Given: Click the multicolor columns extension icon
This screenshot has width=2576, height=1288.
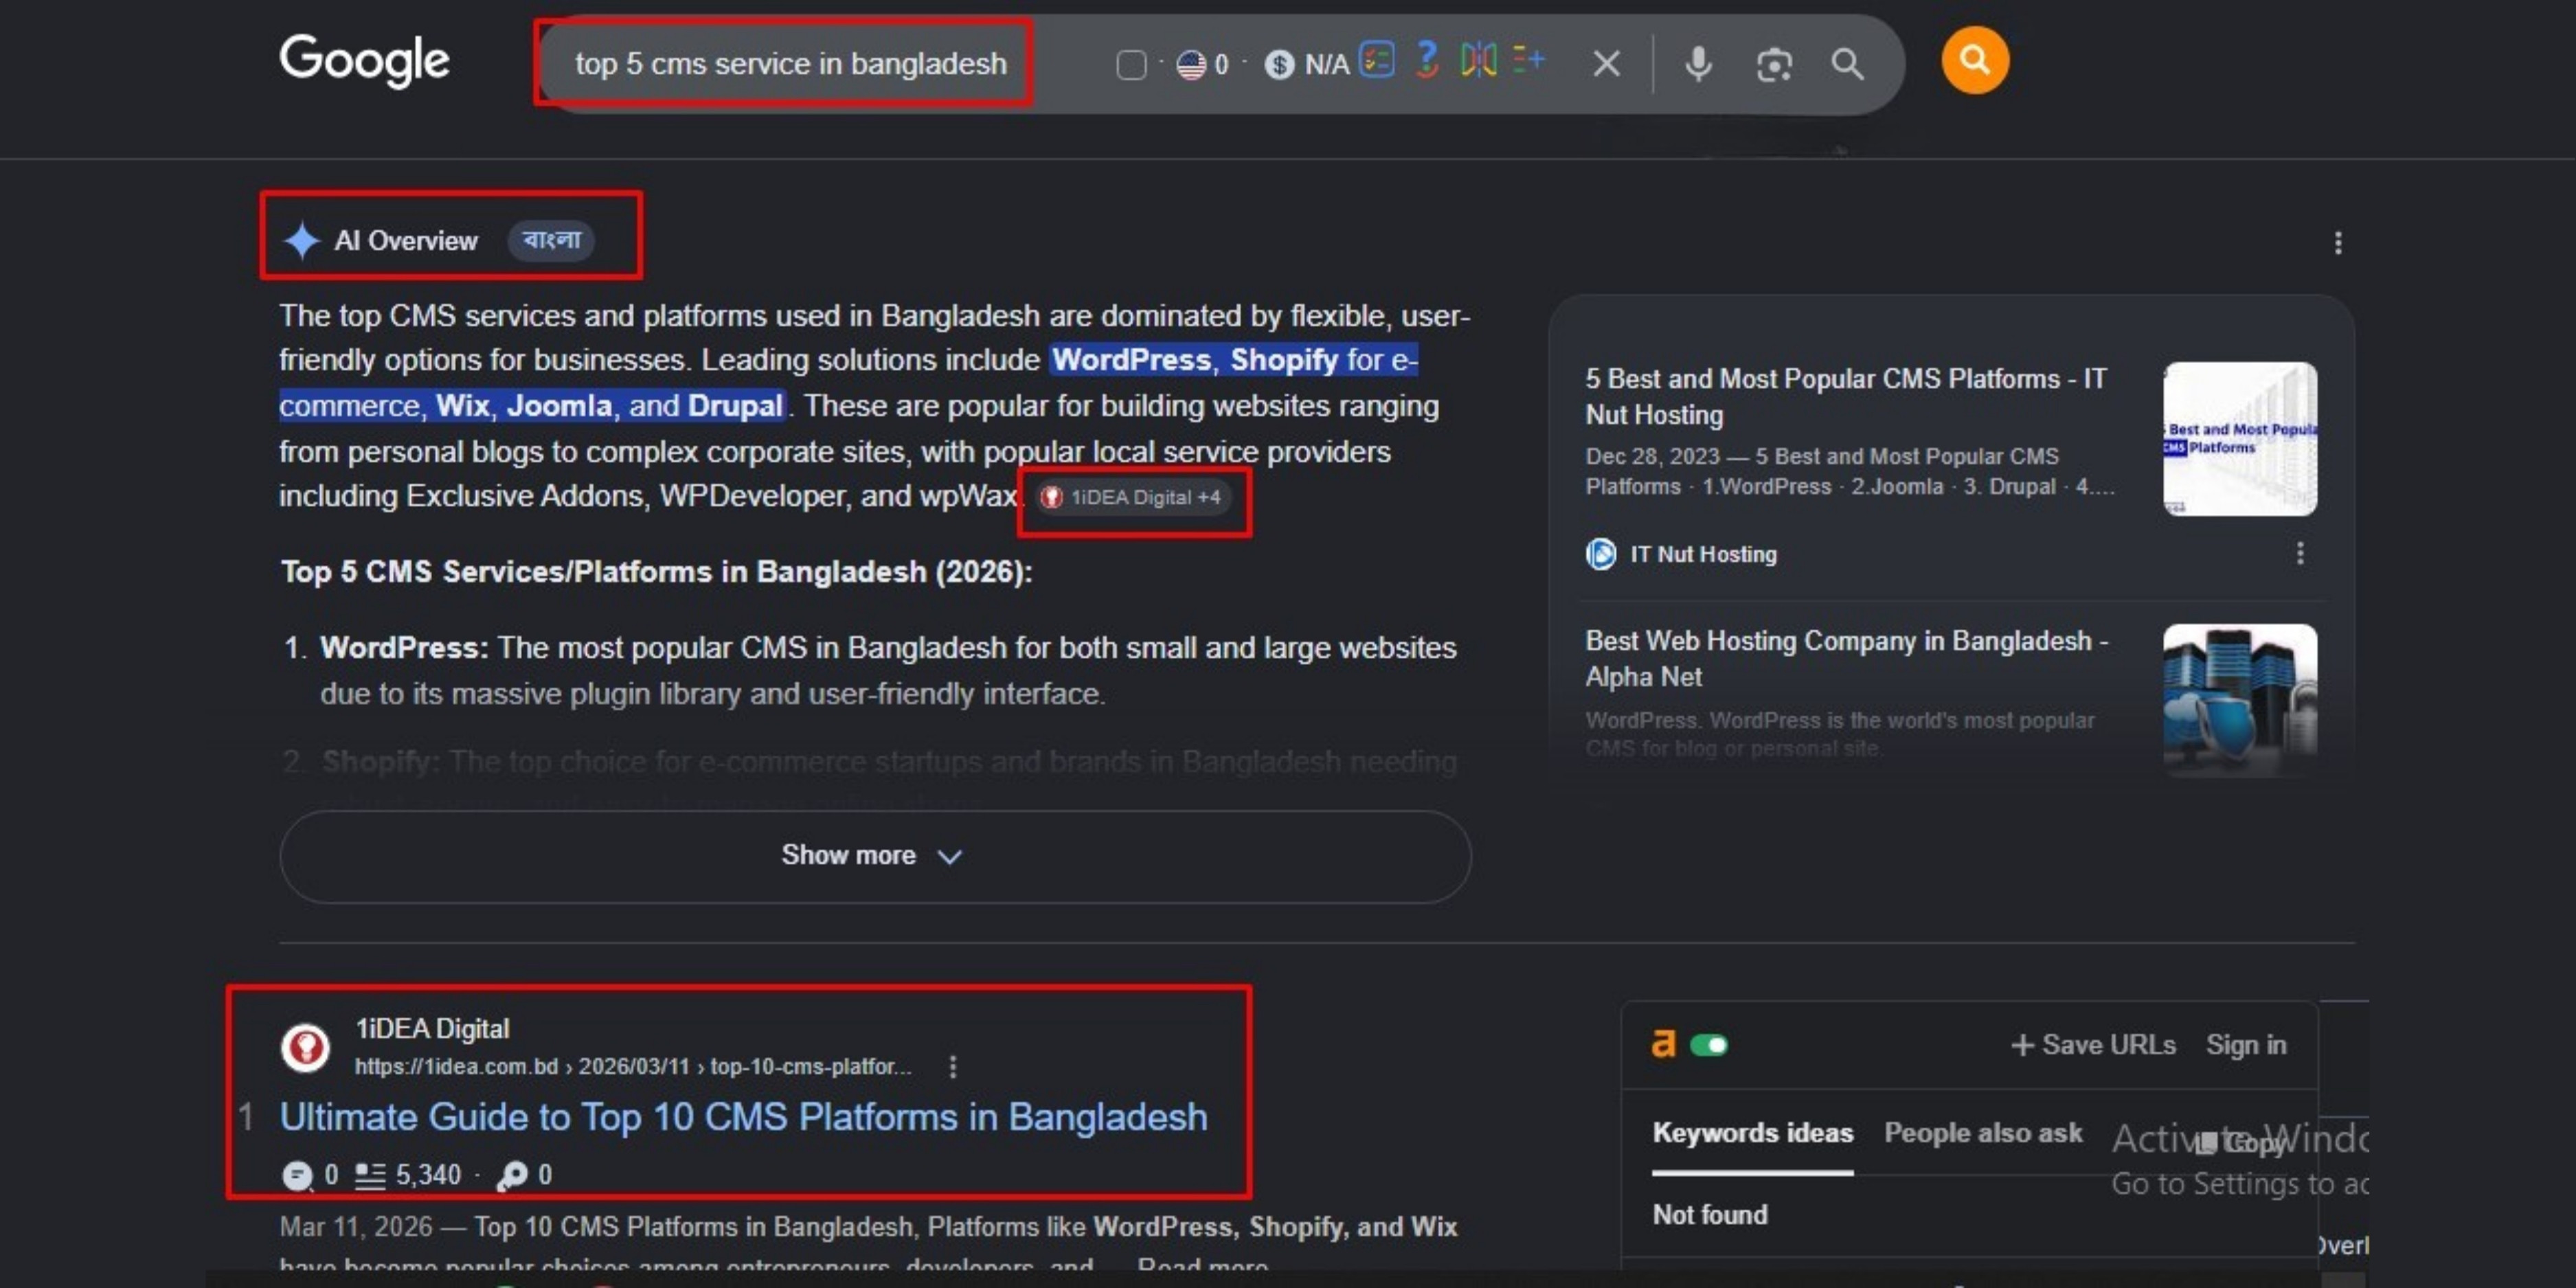Looking at the screenshot, I should point(1478,60).
